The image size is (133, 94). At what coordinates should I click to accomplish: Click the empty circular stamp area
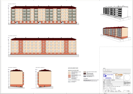[127, 77]
